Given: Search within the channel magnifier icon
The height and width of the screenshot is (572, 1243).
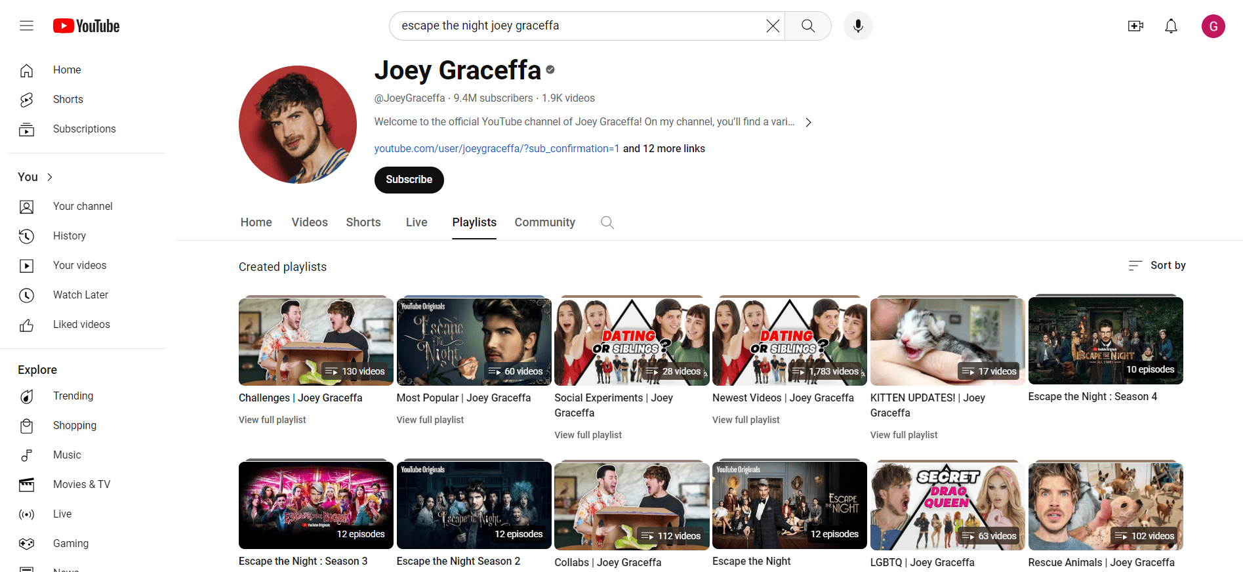Looking at the screenshot, I should (607, 222).
